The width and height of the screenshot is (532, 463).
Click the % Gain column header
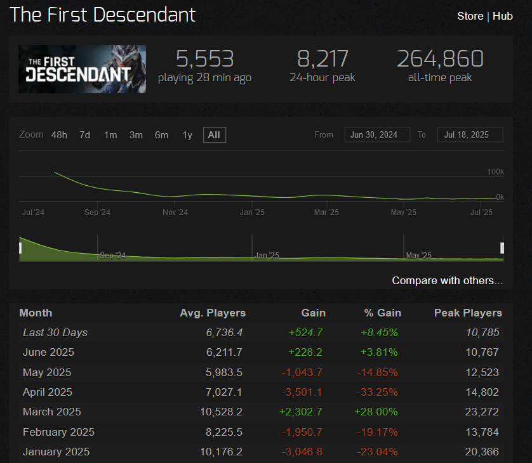pos(383,313)
